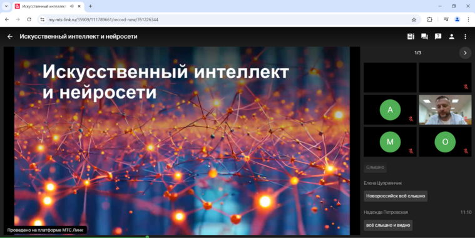
Task: Reload the page
Action: pos(29,19)
